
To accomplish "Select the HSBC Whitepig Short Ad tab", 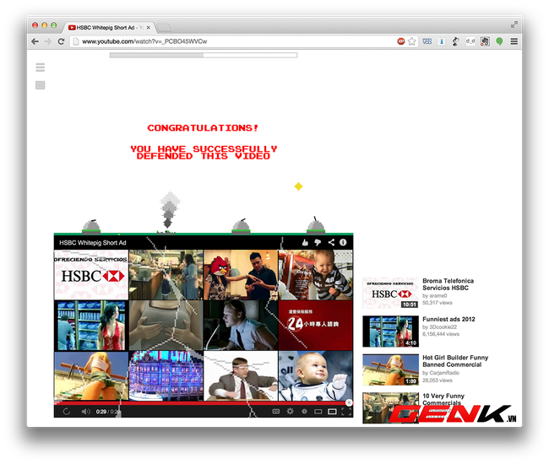I will pos(109,27).
